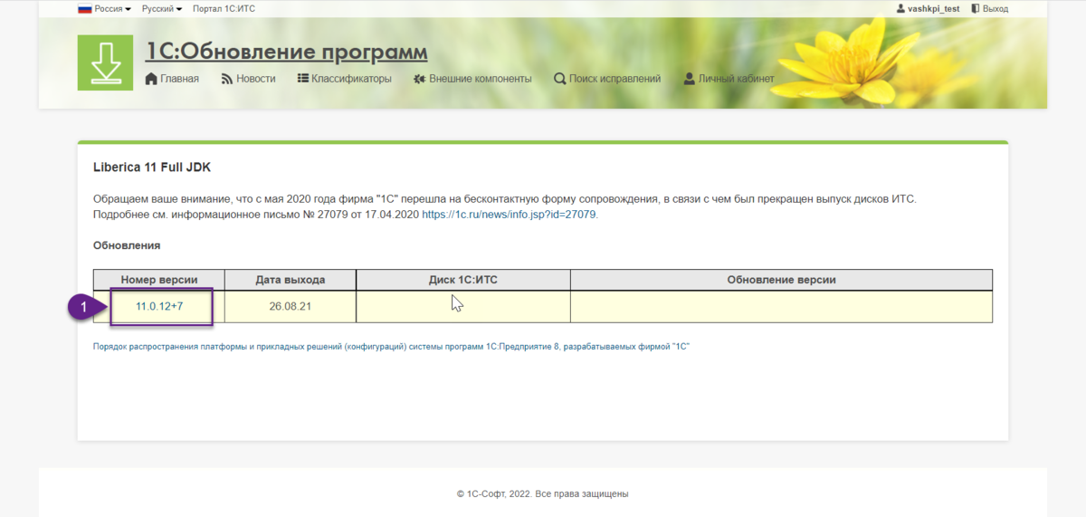Click the RSS feed icon beside Новости
1086x517 pixels.
click(227, 79)
